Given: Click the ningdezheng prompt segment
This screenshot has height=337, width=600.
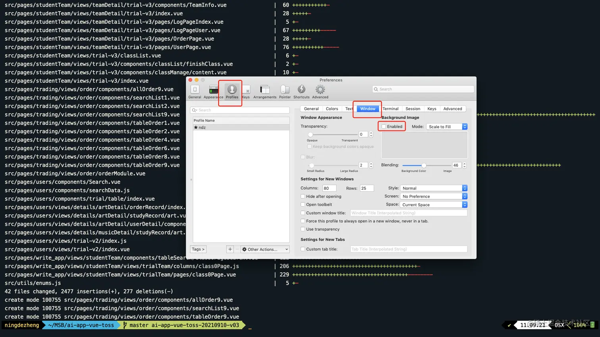Looking at the screenshot, I should 22,325.
